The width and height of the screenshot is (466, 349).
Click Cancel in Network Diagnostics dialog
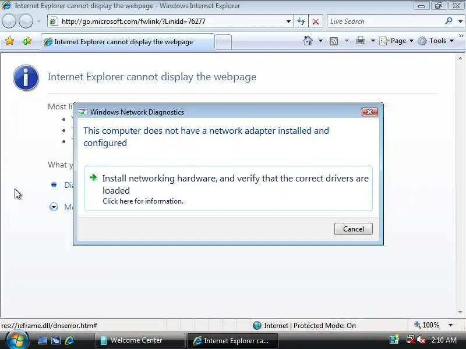click(x=353, y=229)
